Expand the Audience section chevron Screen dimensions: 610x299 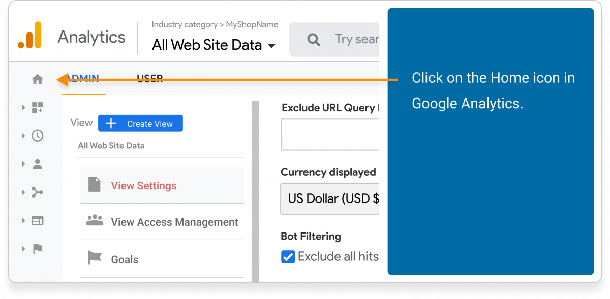pyautogui.click(x=22, y=163)
